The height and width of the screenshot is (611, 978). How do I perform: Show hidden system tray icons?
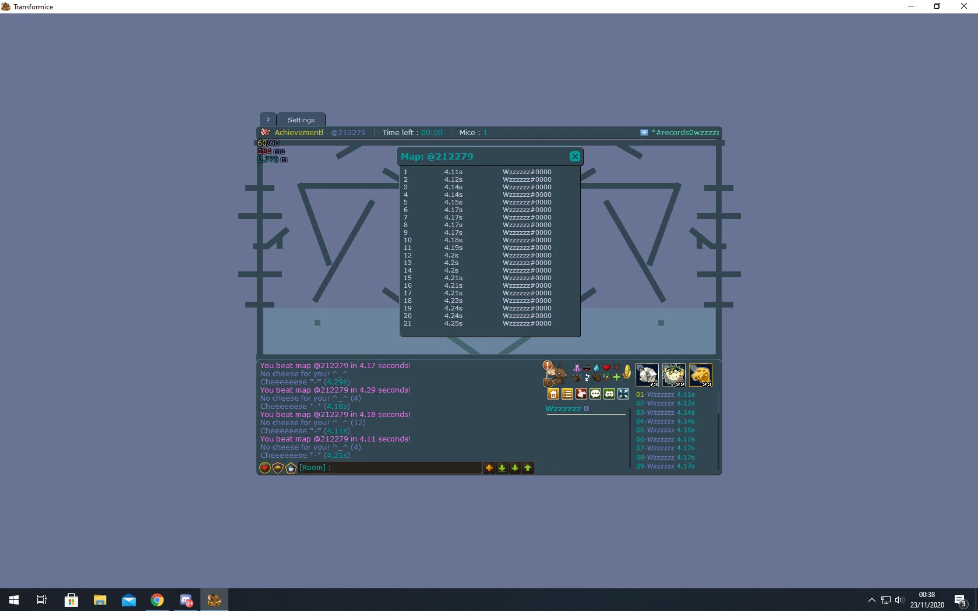[x=871, y=599]
